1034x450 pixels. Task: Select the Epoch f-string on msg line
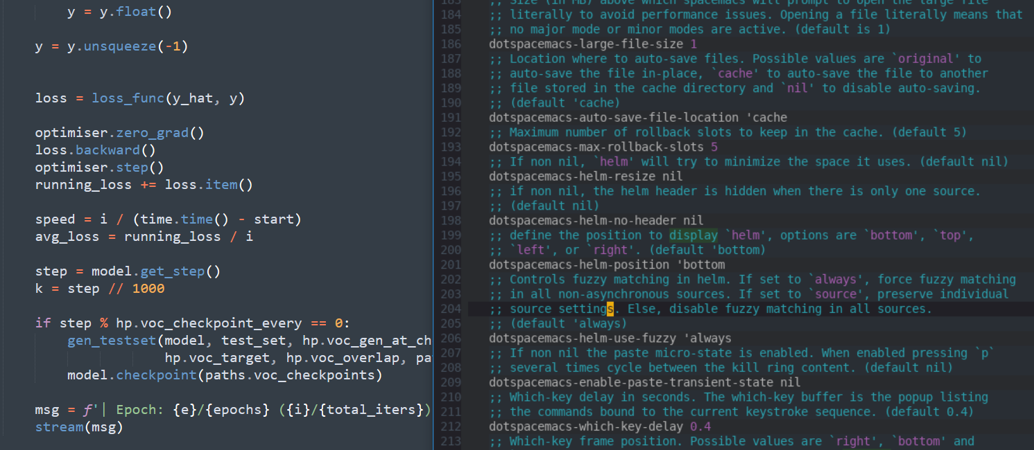(141, 409)
